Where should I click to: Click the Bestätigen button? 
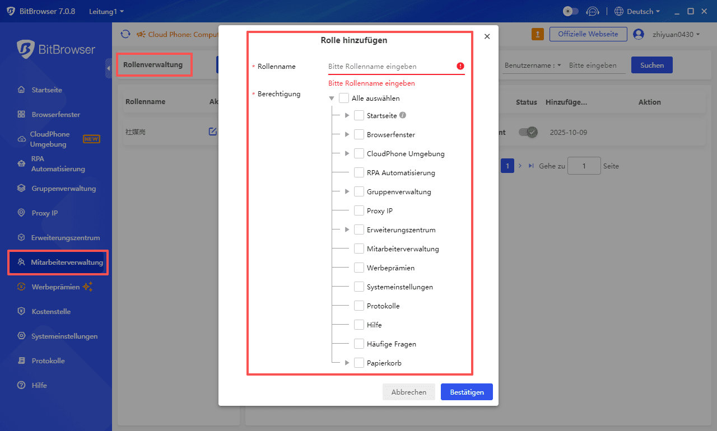[467, 392]
